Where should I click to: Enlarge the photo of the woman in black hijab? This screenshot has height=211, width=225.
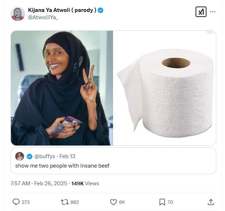point(62,88)
